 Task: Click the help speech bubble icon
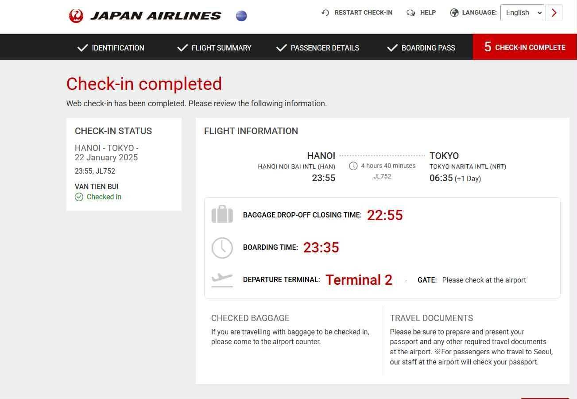tap(410, 13)
